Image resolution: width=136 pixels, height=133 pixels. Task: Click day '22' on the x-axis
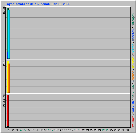point(92,130)
